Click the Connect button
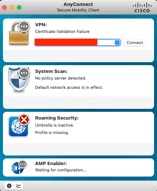This screenshot has width=157, height=191. [135, 43]
